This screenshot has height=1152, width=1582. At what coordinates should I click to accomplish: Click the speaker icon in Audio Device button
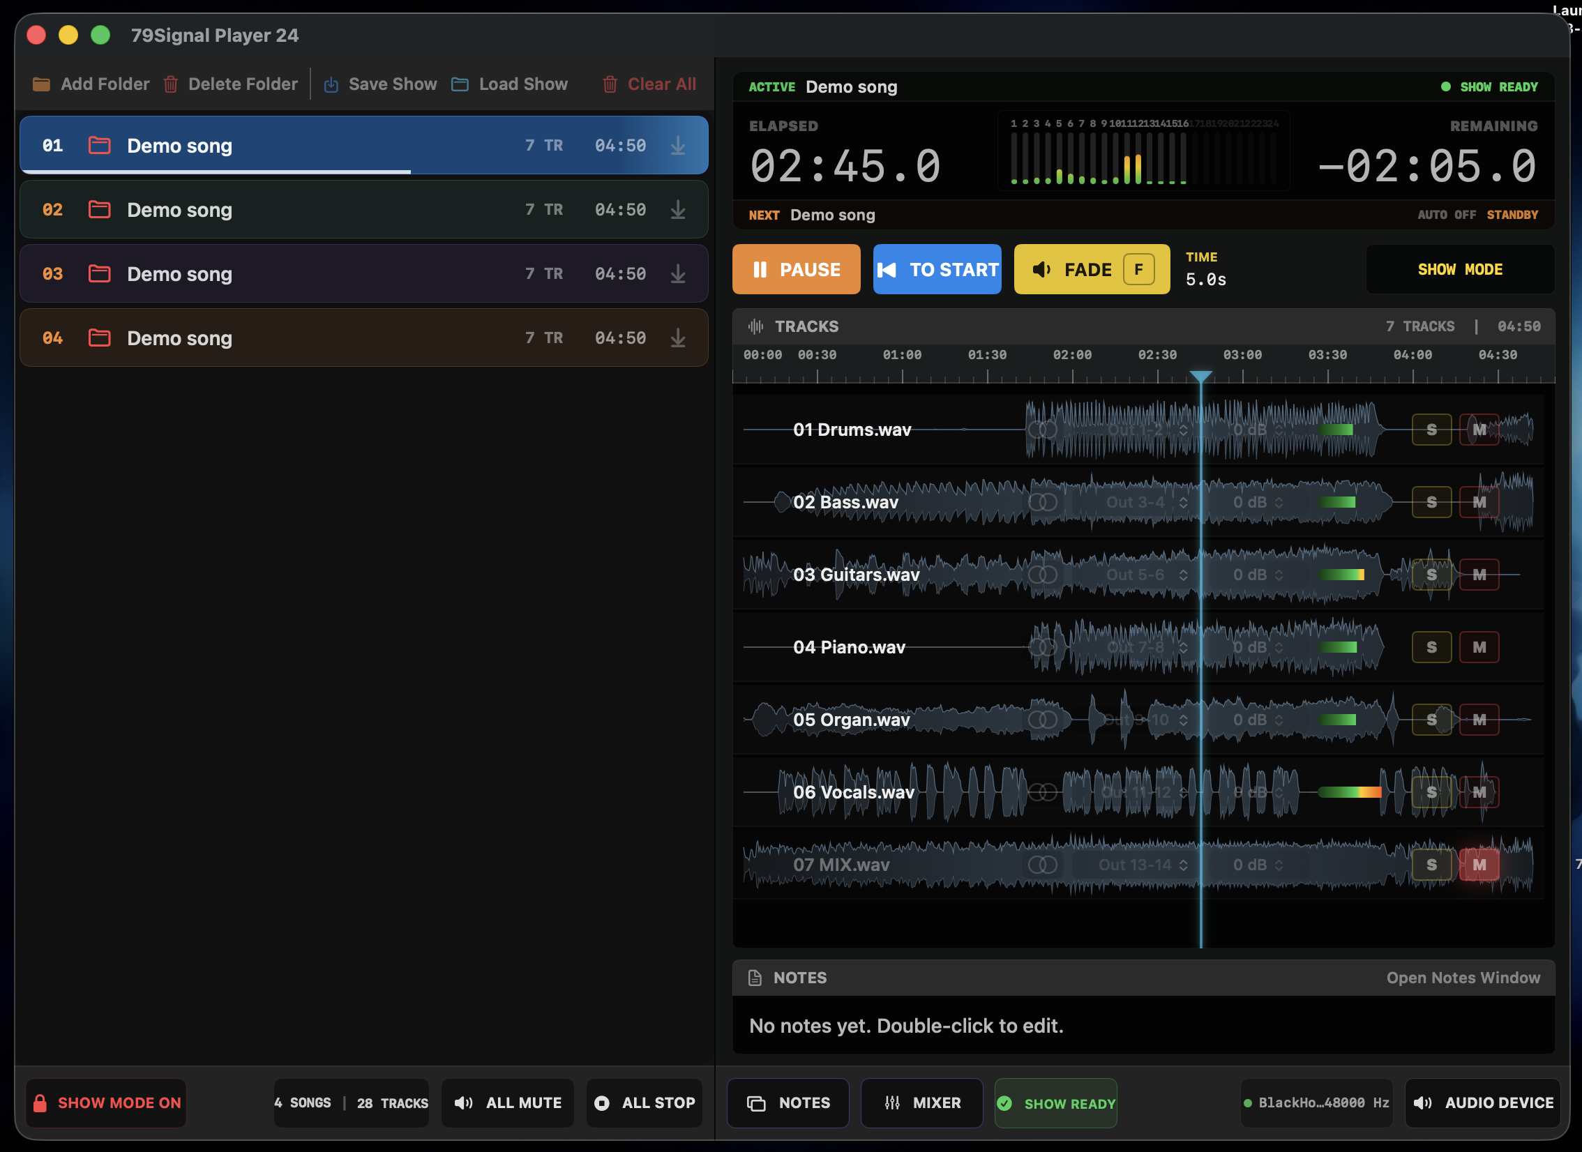pos(1423,1103)
